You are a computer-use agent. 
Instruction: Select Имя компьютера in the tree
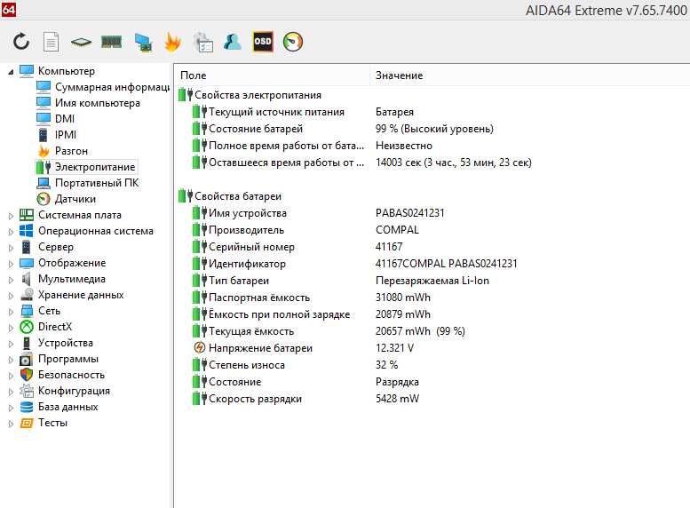[98, 103]
